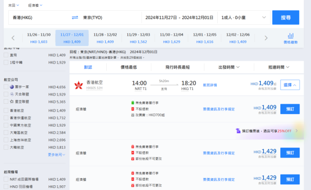Select the 11/27 - 12/01 date tab
Viewport: 311px width, 190px height.
pyautogui.click(x=72, y=38)
